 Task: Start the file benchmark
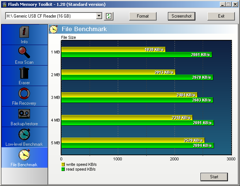tap(214, 177)
